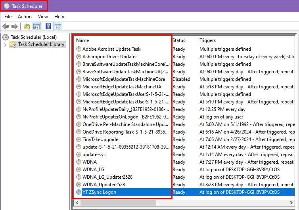
Task: Click the horizontal scrollbar left arrow
Action: click(x=77, y=202)
